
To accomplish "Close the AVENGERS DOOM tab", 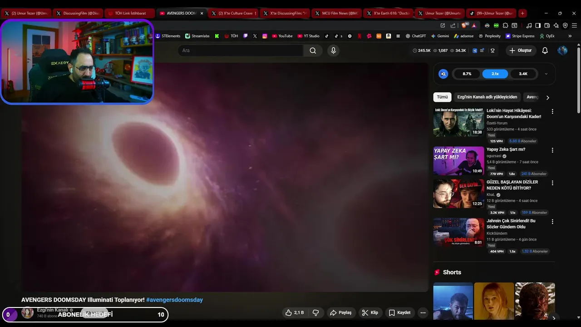I will (x=202, y=13).
